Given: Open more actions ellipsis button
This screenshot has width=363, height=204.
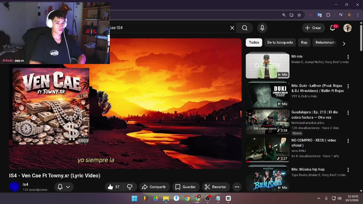Looking at the screenshot, I should [237, 187].
